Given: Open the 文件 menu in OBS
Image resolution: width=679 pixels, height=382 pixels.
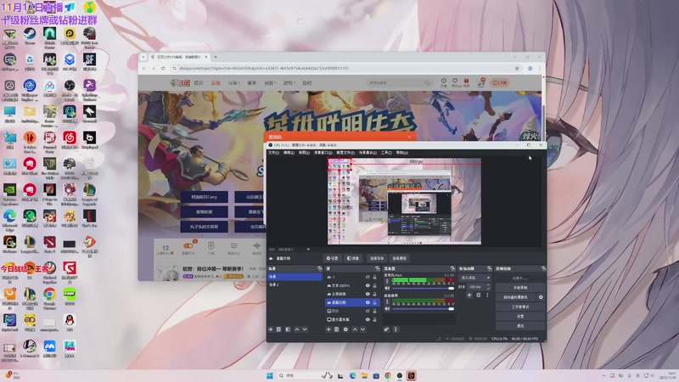Looking at the screenshot, I should [273, 153].
